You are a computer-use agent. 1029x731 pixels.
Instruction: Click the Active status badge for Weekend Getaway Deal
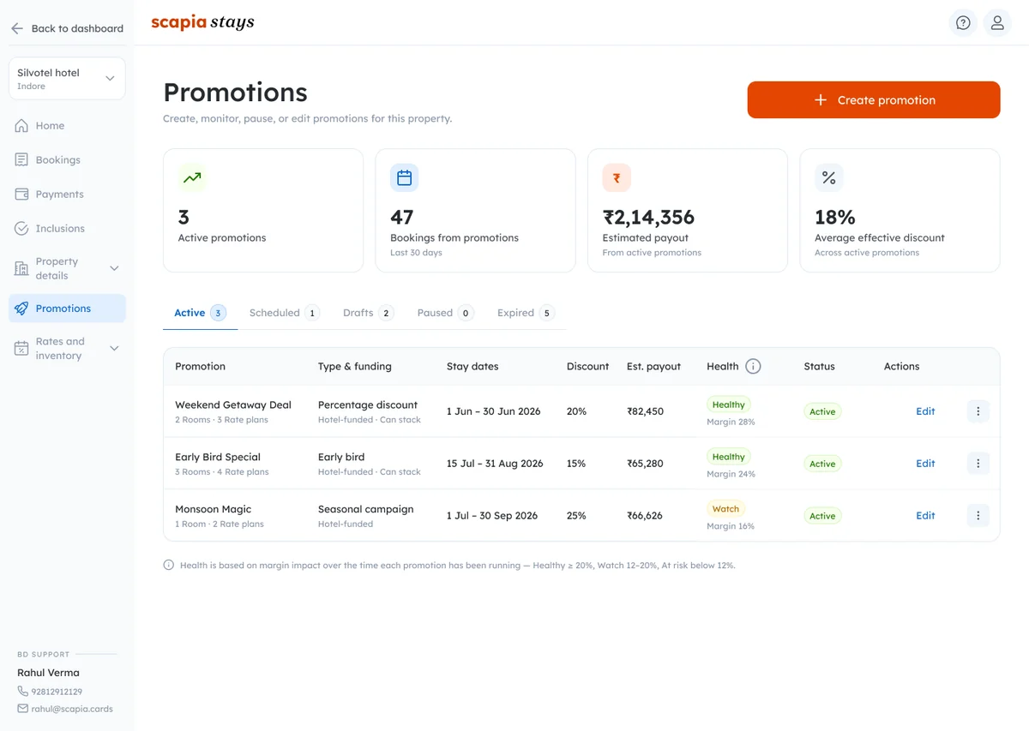coord(822,412)
